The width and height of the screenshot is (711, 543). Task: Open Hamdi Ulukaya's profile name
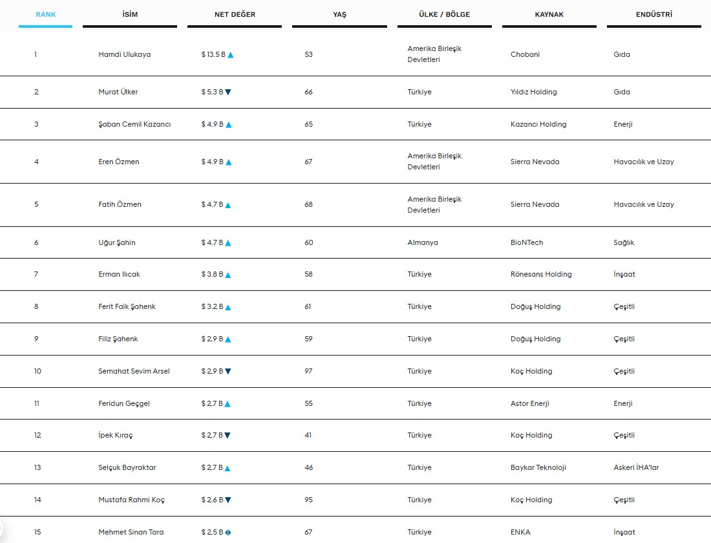(124, 54)
